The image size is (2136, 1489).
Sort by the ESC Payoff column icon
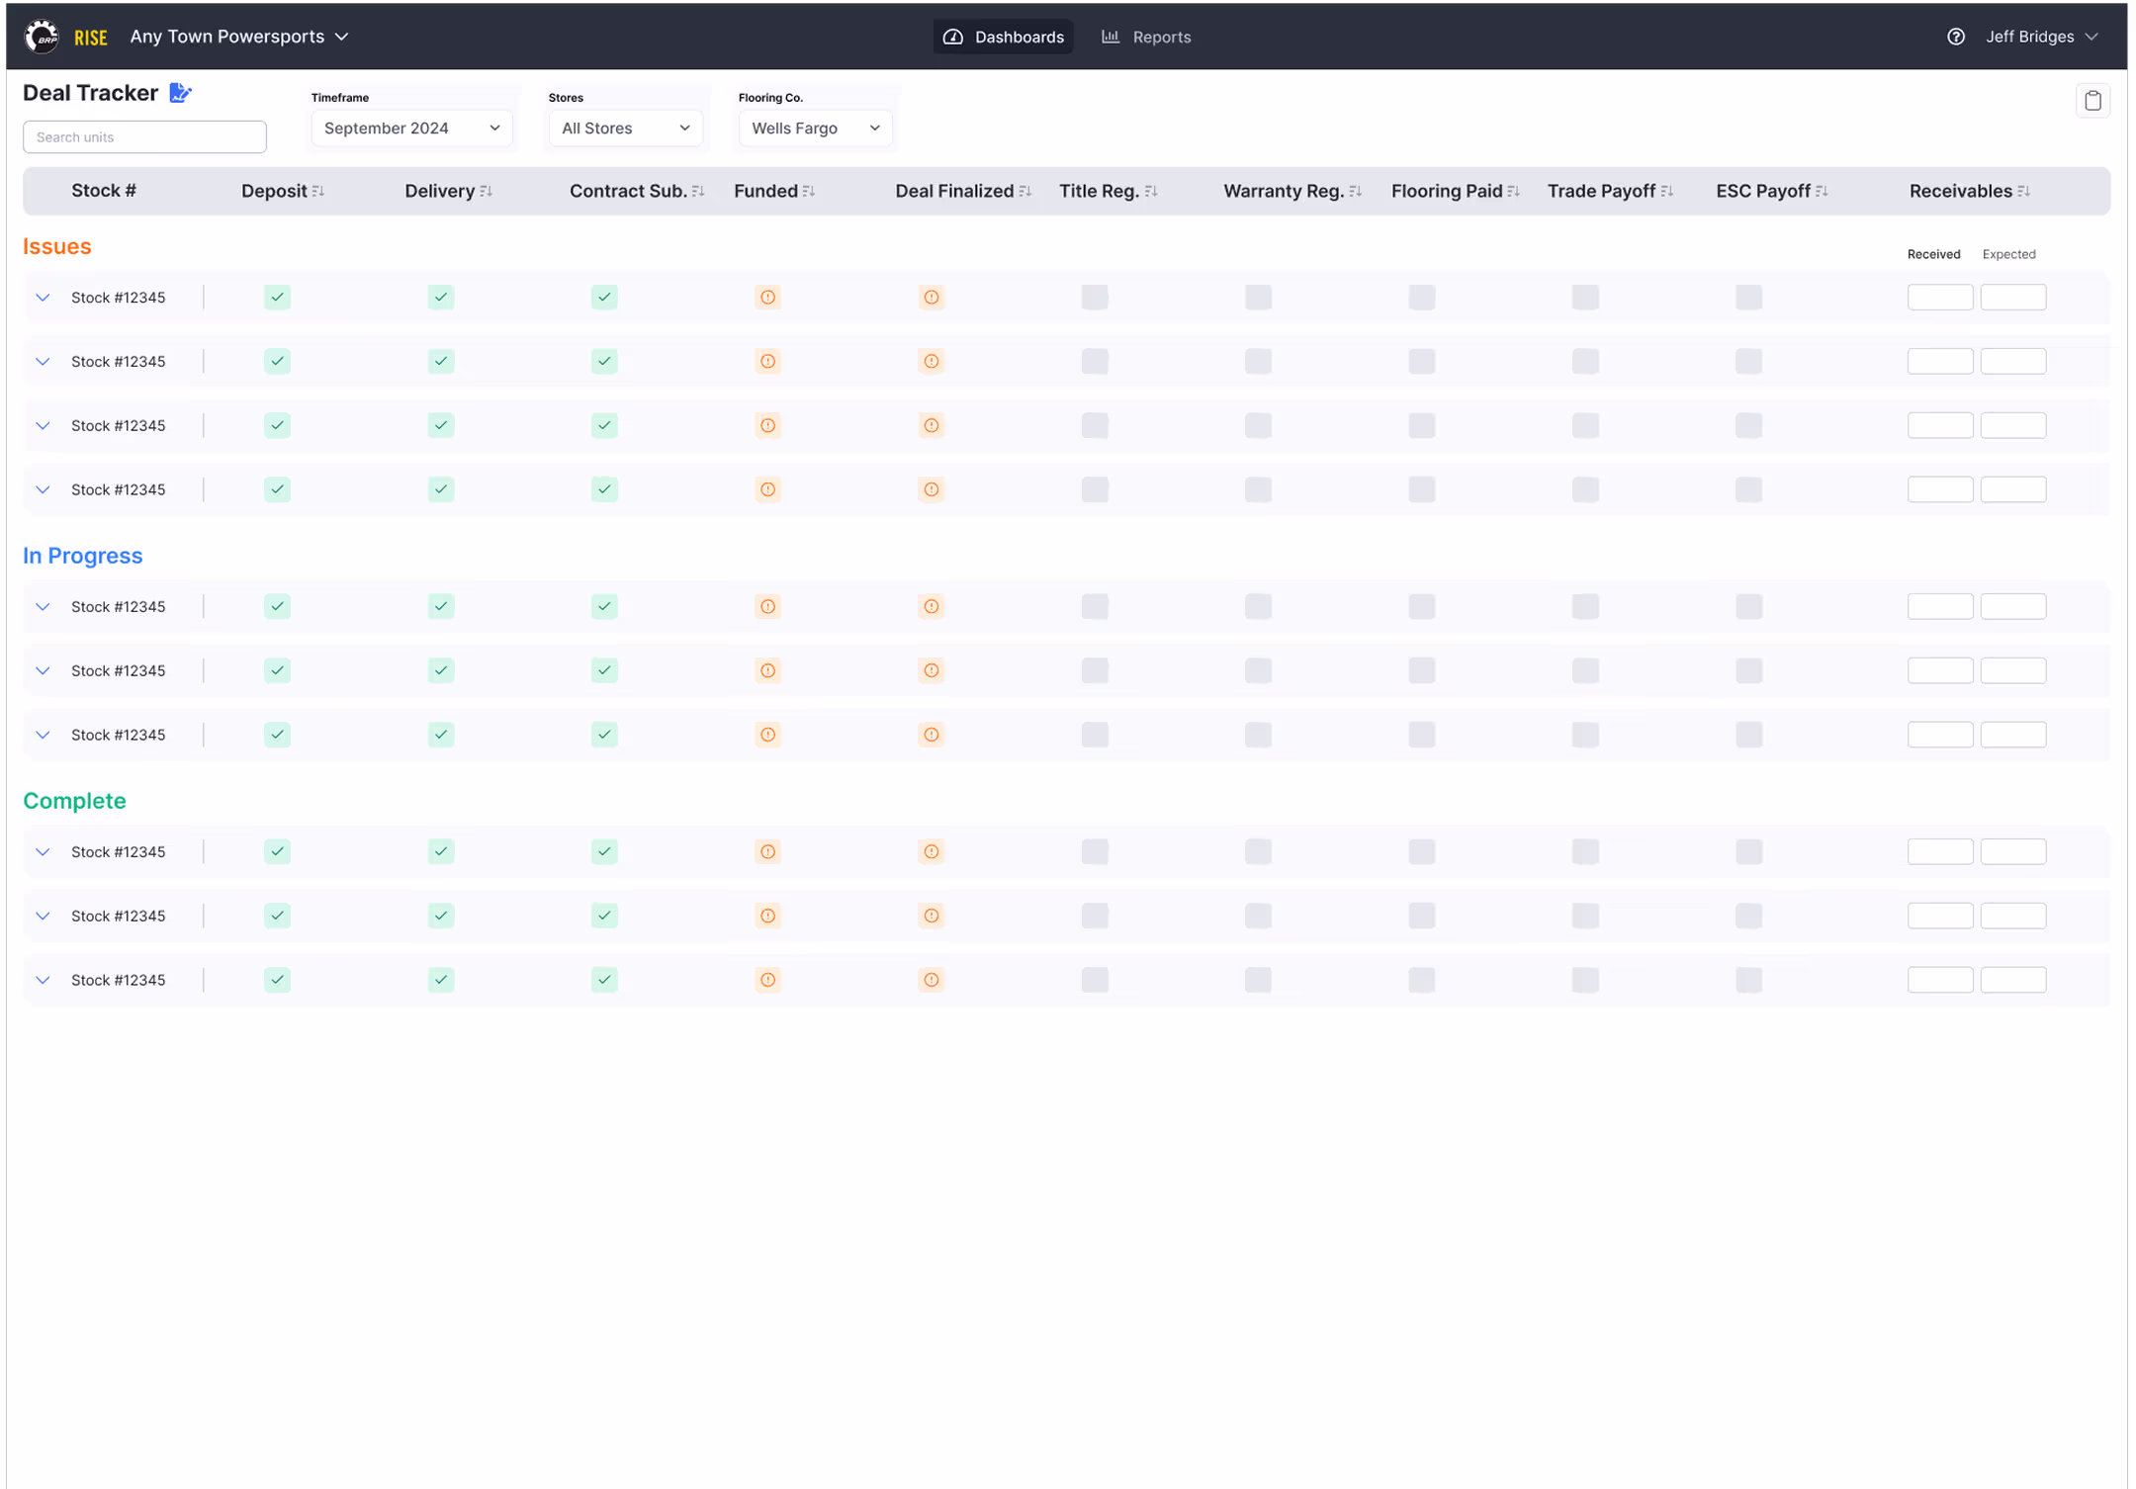[1823, 192]
